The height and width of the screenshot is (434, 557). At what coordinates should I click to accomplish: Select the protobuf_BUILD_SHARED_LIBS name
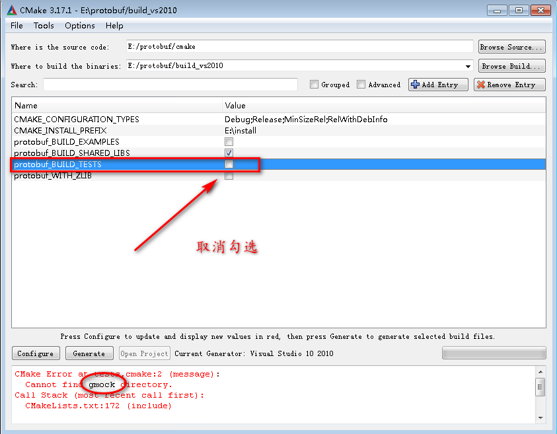tap(72, 153)
